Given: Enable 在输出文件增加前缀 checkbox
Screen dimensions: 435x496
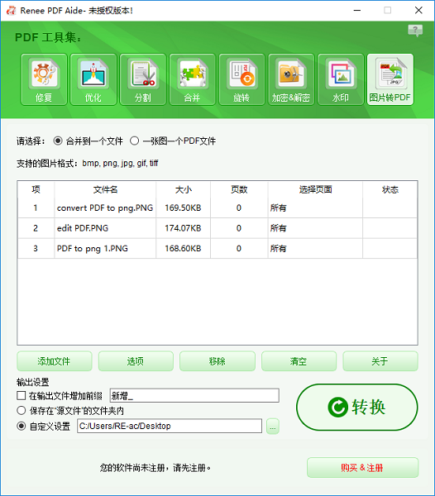Looking at the screenshot, I should pos(22,395).
